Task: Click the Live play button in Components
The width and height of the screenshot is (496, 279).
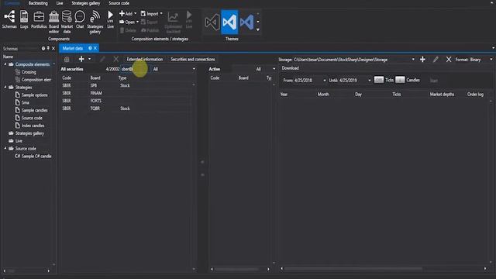Action: (110, 19)
